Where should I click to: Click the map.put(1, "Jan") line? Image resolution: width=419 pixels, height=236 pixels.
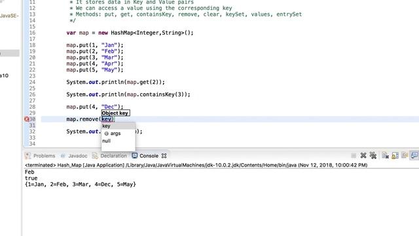[x=95, y=45]
